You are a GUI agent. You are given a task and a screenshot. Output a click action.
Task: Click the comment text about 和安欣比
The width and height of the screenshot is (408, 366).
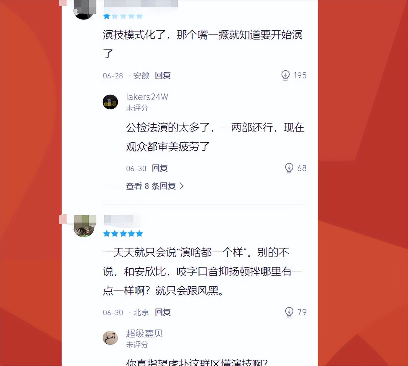coord(202,271)
